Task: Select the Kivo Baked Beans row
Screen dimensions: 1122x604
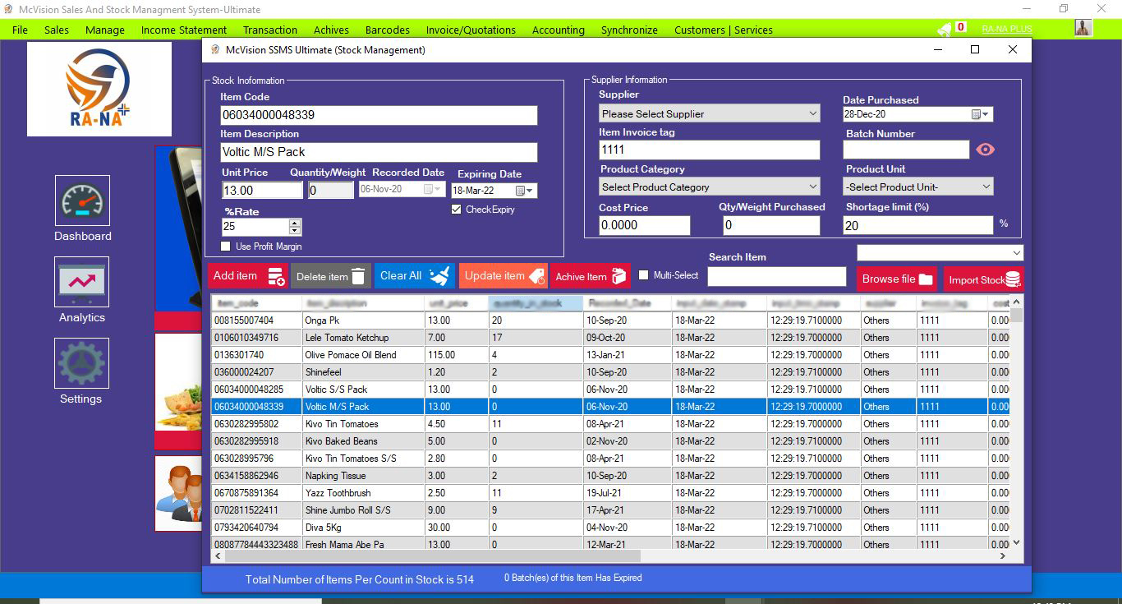Action: click(x=610, y=440)
